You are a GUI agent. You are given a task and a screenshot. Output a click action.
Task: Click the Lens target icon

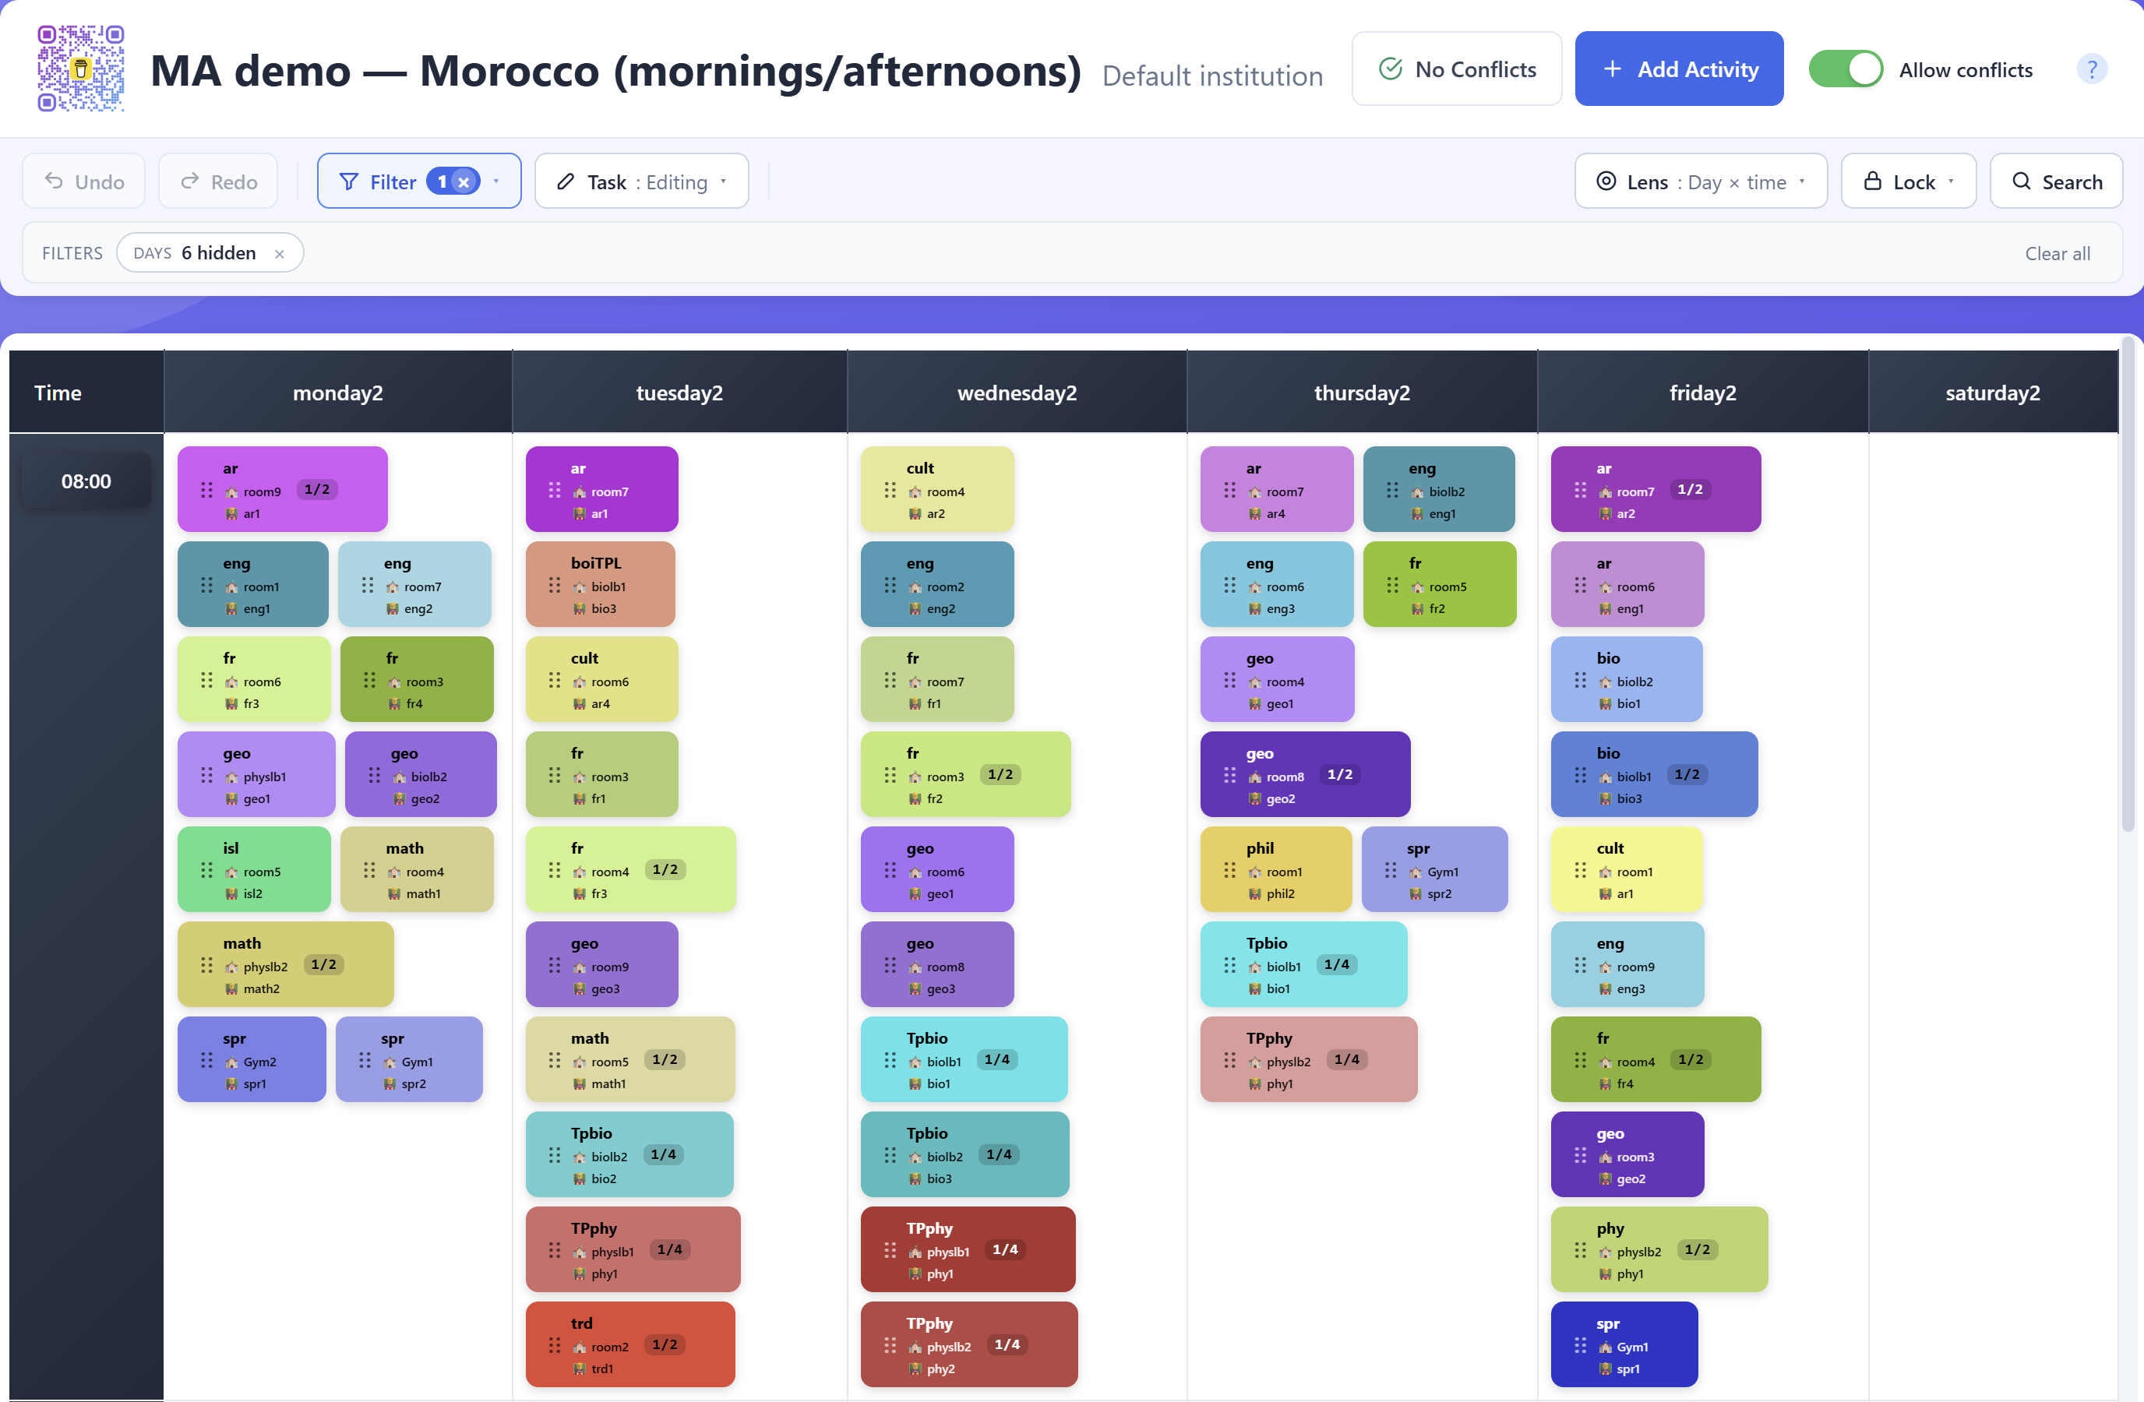(1606, 182)
